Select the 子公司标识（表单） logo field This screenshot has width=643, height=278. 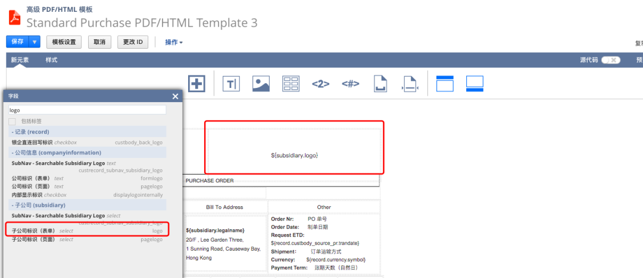88,231
